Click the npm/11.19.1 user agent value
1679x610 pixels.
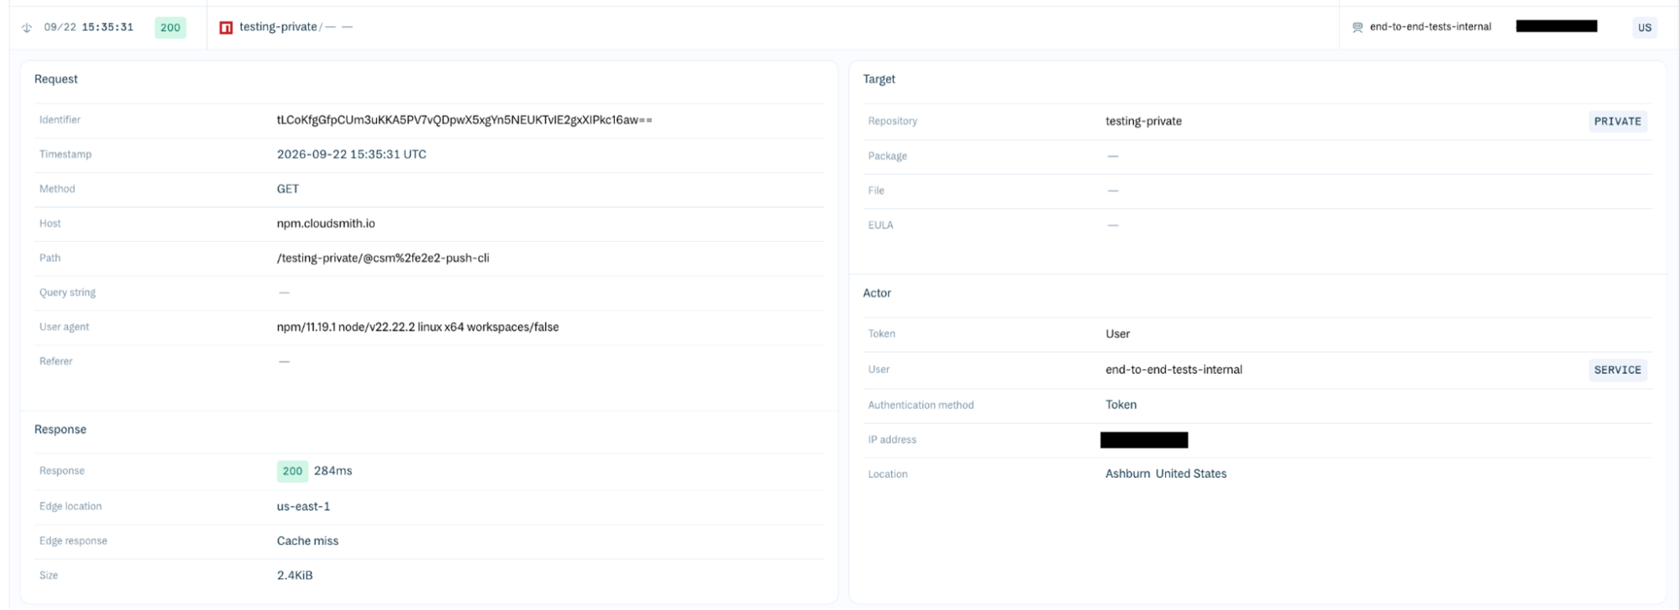[418, 327]
